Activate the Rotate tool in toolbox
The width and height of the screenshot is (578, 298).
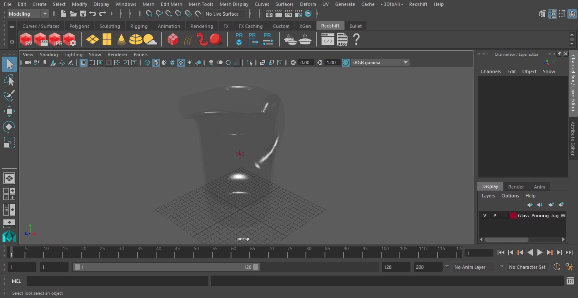9,127
